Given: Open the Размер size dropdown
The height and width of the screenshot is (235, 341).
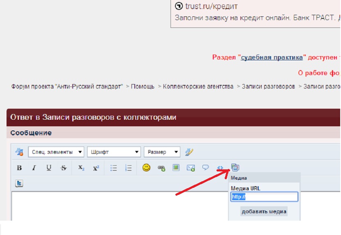Looking at the screenshot, I should (x=162, y=152).
